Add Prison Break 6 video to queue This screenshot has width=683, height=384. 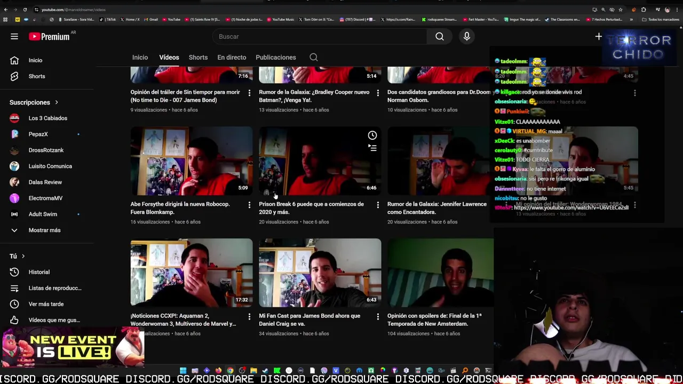pyautogui.click(x=372, y=148)
